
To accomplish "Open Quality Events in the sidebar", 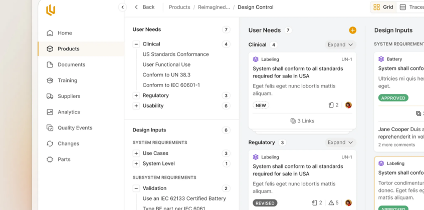I will click(75, 128).
